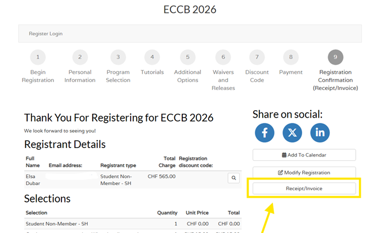Screen dimensions: 377x233
Task: Go to step 6 Waivers and Releases
Action: click(x=223, y=57)
